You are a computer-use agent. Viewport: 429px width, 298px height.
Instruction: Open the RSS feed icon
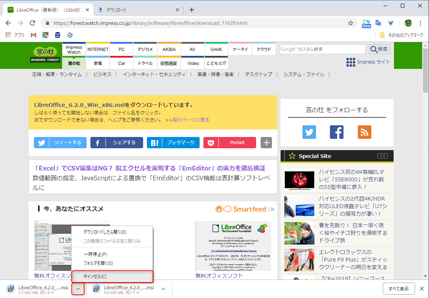tap(364, 132)
